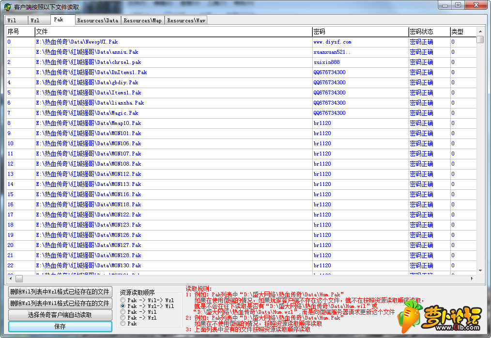
Task: Click the horizontal scrollbar right arrow
Action: coord(472,278)
